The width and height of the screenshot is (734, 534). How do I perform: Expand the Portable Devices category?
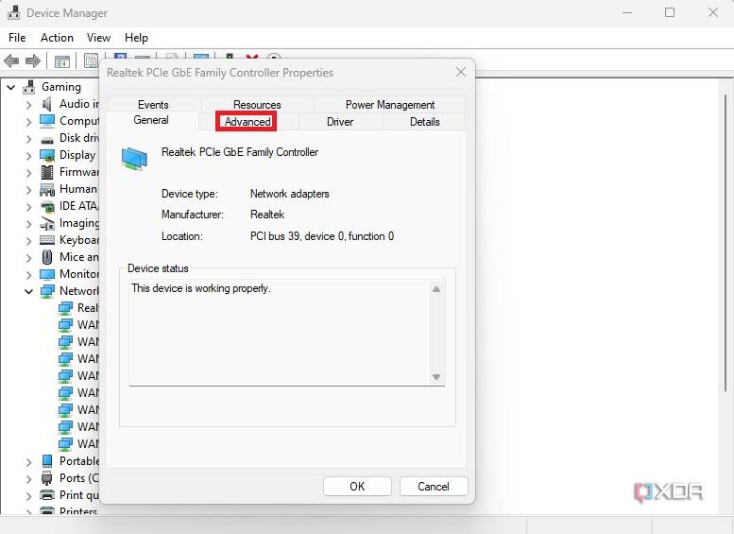(x=29, y=462)
